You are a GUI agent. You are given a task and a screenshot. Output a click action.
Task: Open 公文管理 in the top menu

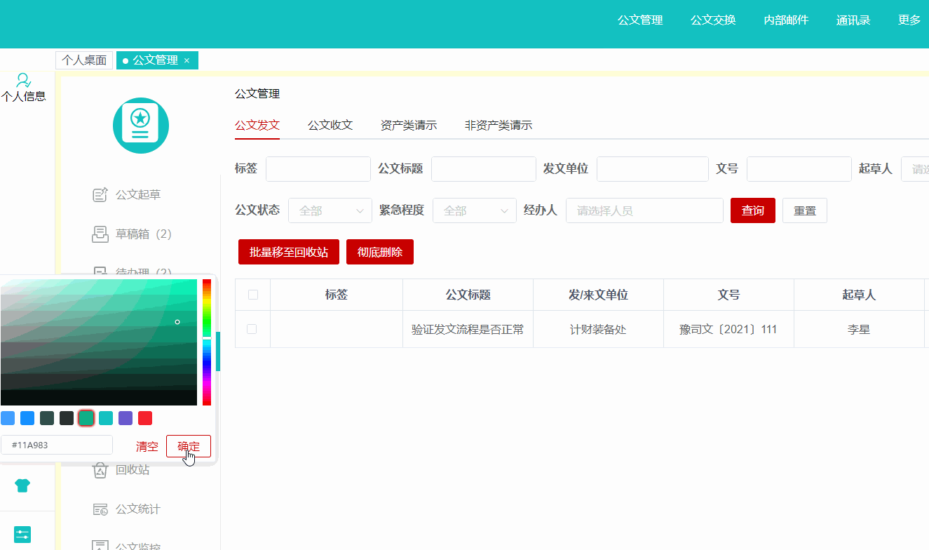640,20
